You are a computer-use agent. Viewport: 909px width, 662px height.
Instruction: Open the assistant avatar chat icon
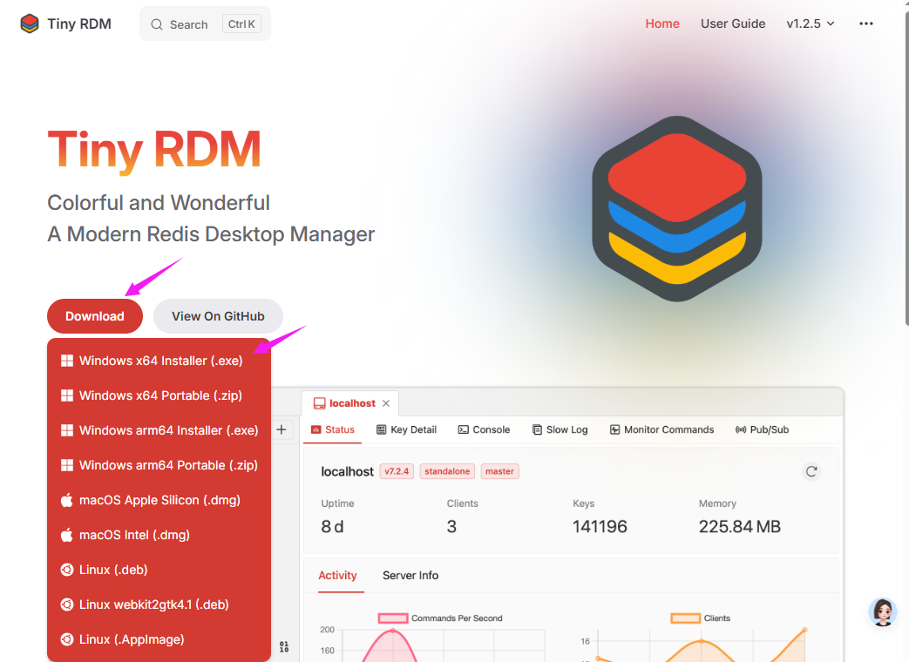click(x=882, y=612)
